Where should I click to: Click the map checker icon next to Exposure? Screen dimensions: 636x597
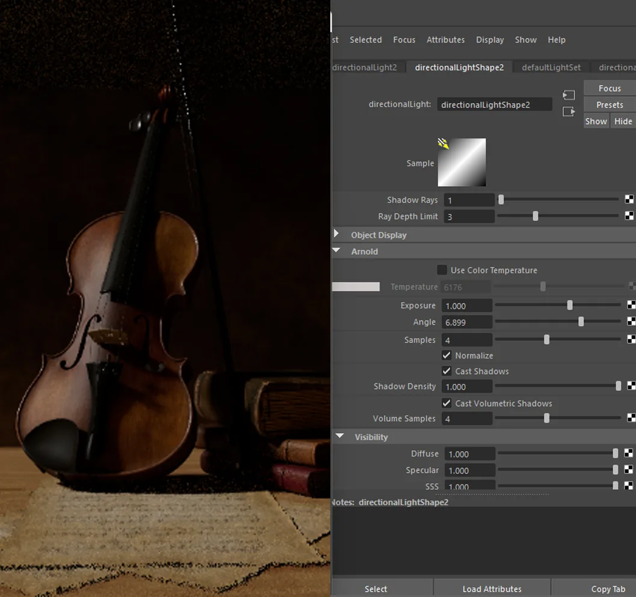pyautogui.click(x=632, y=305)
